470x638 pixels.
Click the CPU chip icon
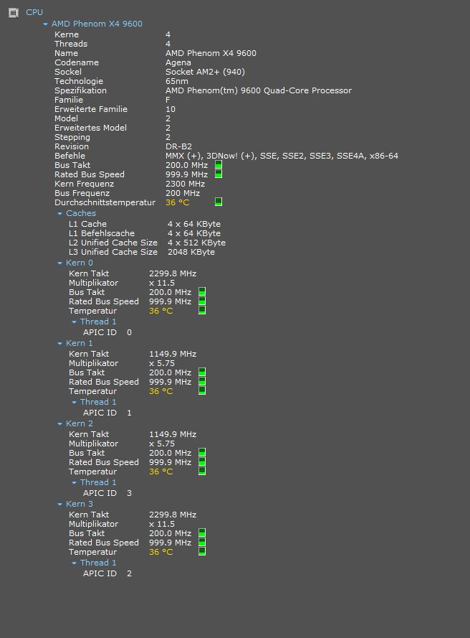[14, 13]
